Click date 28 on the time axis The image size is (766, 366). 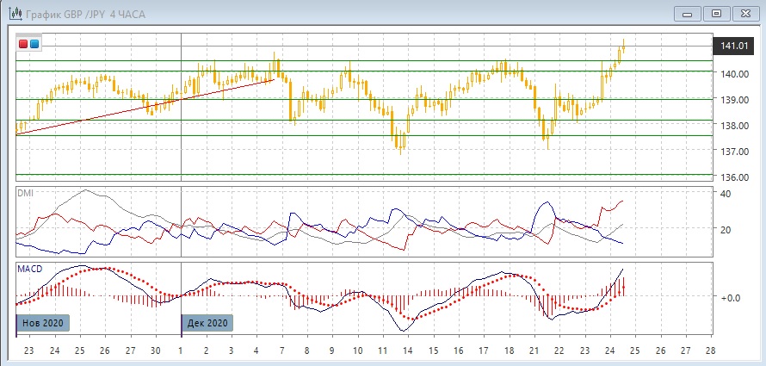(x=709, y=351)
